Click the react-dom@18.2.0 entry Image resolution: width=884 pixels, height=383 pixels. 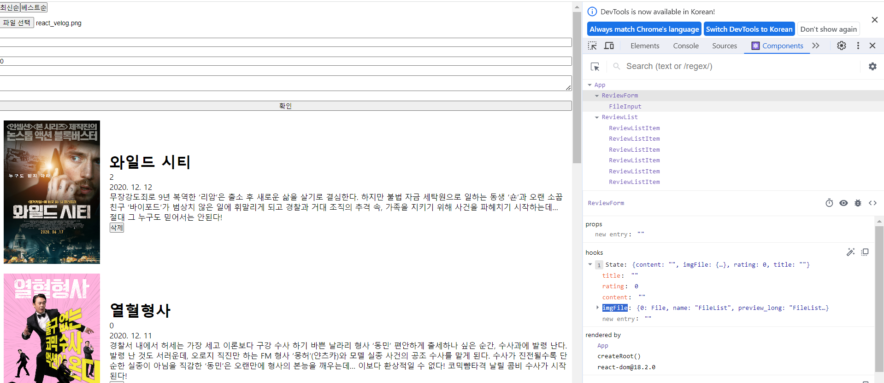click(626, 367)
